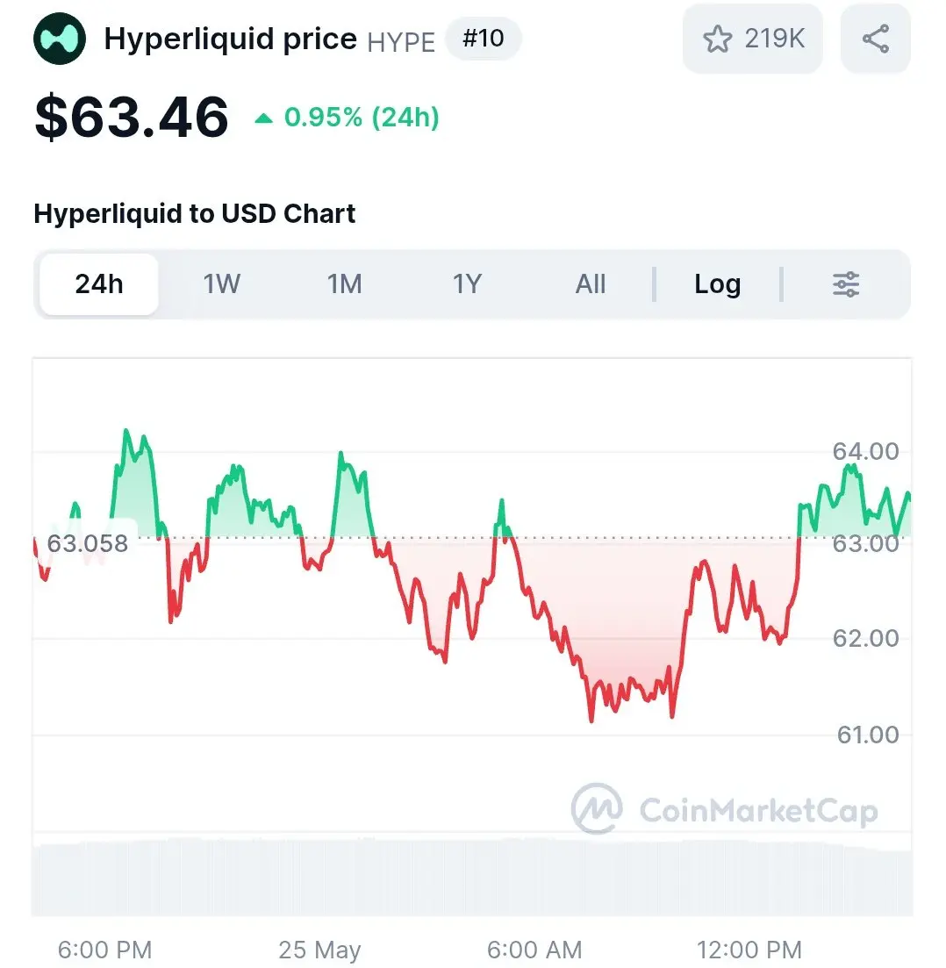
Task: Click the 62.00 axis label
Action: [x=866, y=638]
